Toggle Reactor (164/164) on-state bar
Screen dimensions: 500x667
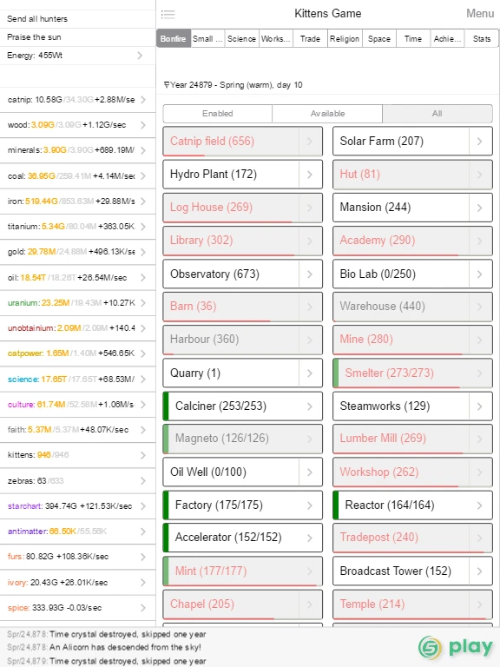point(336,505)
